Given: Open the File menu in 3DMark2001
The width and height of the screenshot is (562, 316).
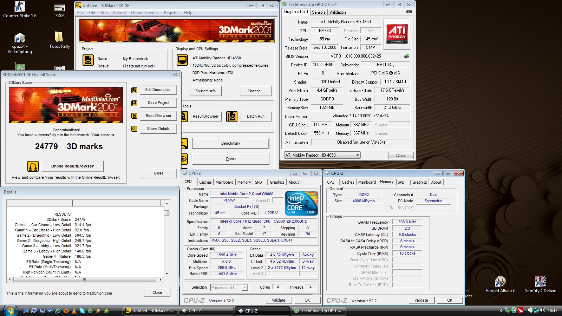Looking at the screenshot, I should [80, 13].
